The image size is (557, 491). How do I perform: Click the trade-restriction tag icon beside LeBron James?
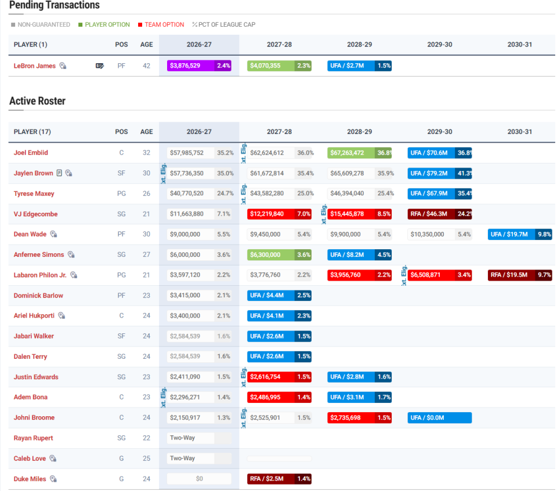(63, 66)
